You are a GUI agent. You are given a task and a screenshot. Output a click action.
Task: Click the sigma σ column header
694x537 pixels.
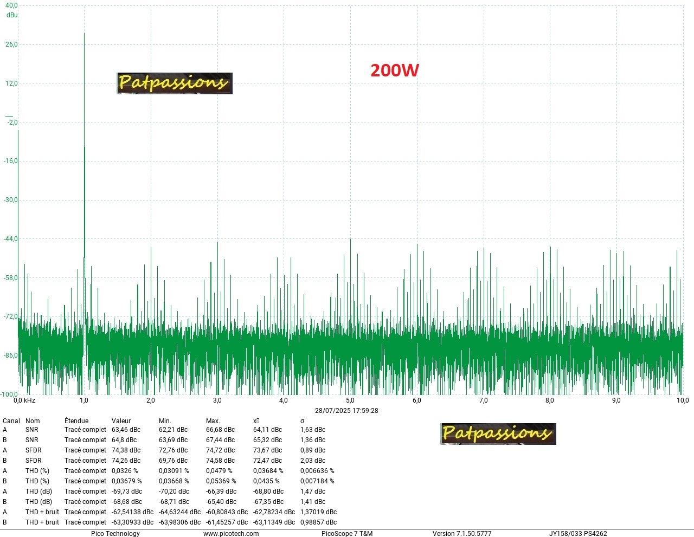302,420
